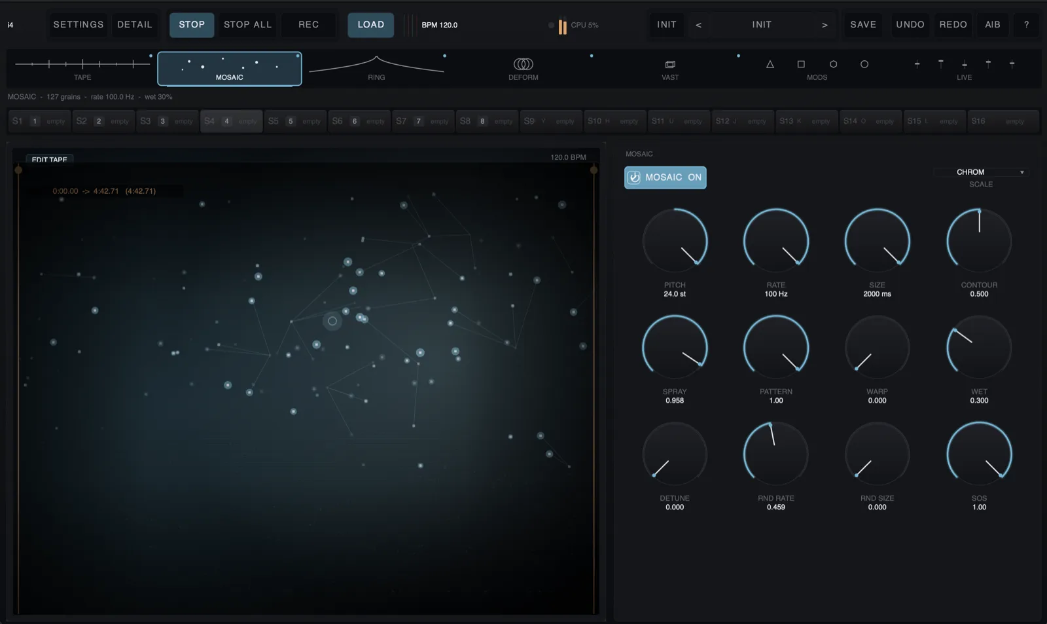
Task: Select snapshot slot S4
Action: point(231,121)
